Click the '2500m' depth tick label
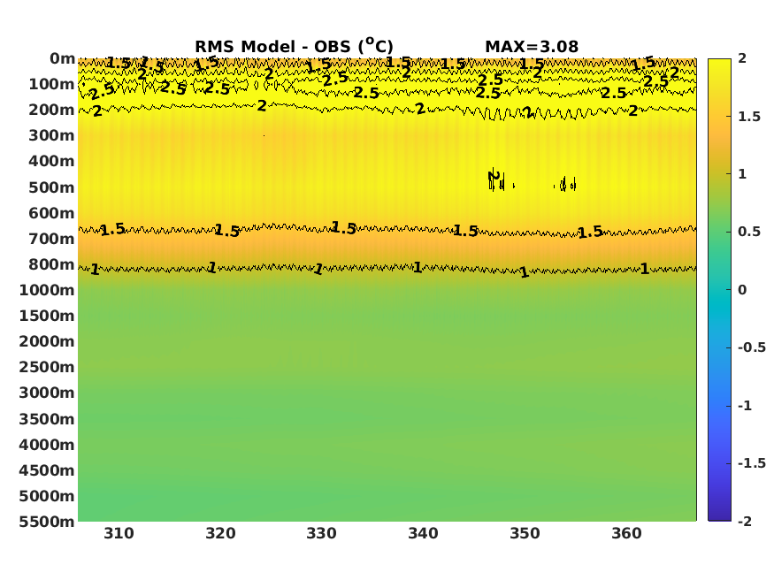Screen dimensions: 774x580 47,367
